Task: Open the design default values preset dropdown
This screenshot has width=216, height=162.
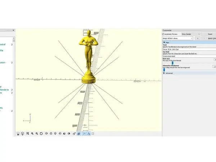Action: tap(177, 38)
